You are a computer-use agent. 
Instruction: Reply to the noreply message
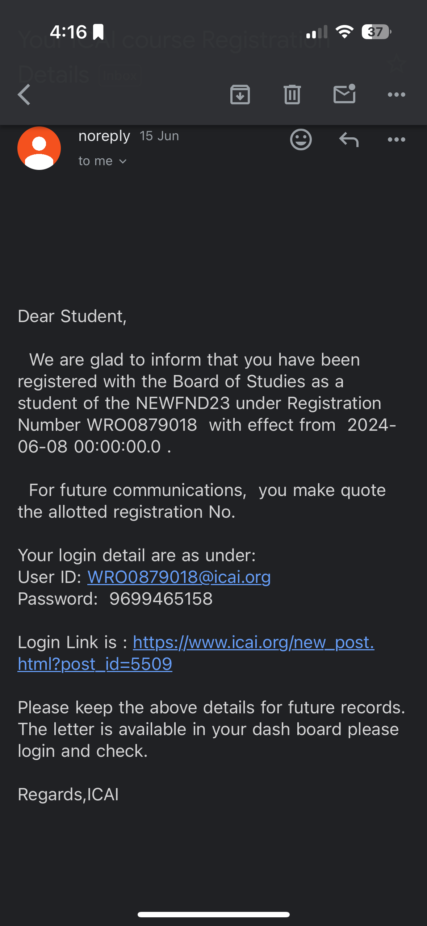click(x=348, y=139)
